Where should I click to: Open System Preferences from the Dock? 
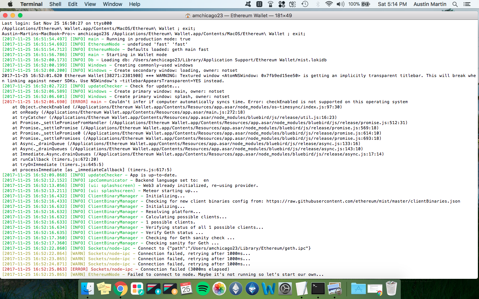coord(285,289)
